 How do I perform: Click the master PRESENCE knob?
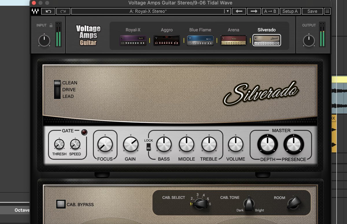coord(294,144)
